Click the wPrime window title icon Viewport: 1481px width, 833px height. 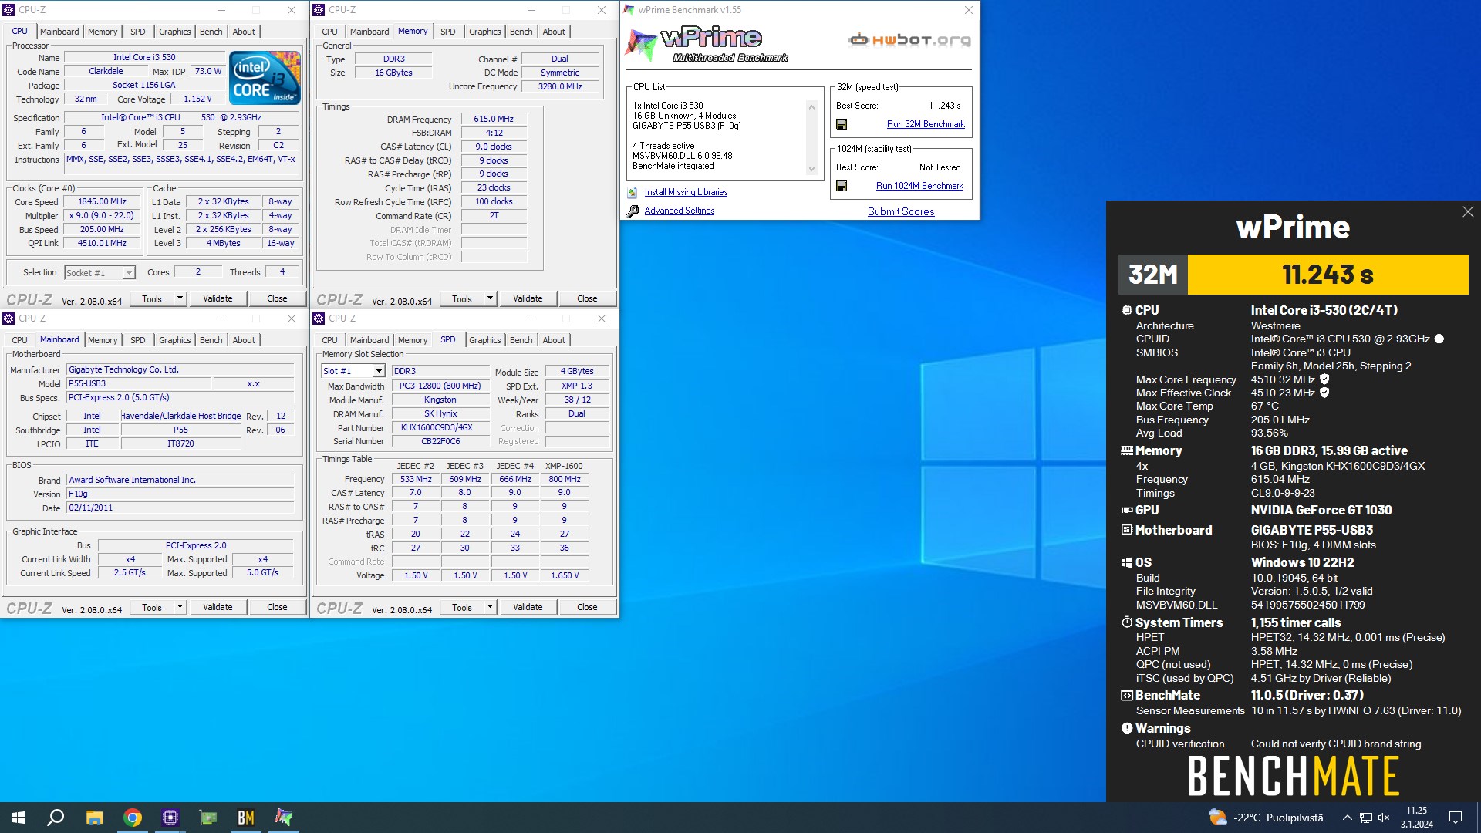(629, 10)
